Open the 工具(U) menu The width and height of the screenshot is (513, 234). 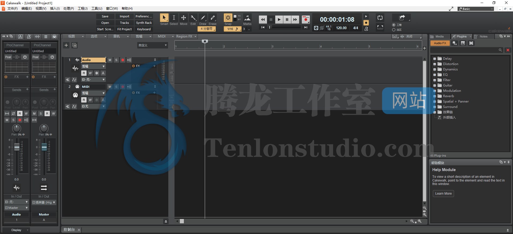pyautogui.click(x=97, y=9)
